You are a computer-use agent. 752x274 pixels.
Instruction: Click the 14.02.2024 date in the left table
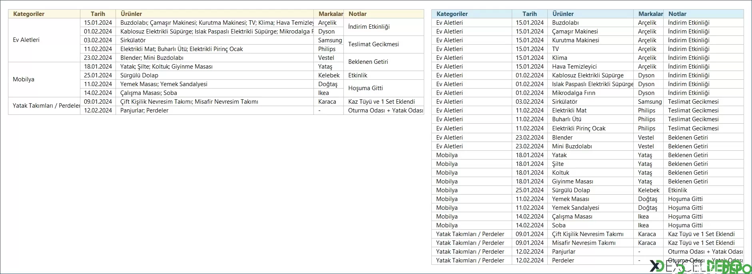(98, 93)
